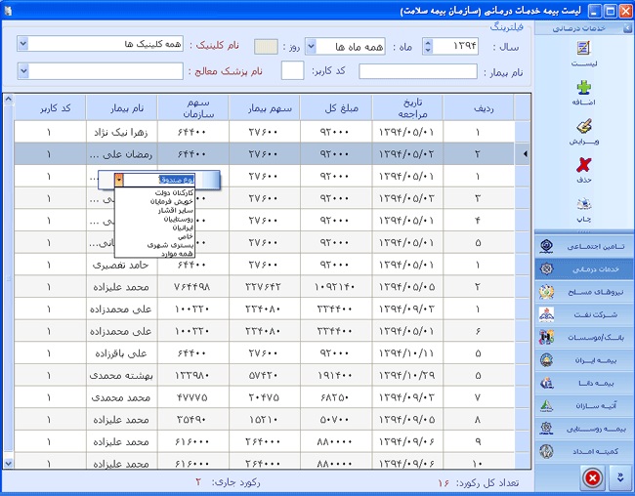This screenshot has height=496, width=635.
Task: Click the سهم بیمار column header
Action: (x=265, y=107)
